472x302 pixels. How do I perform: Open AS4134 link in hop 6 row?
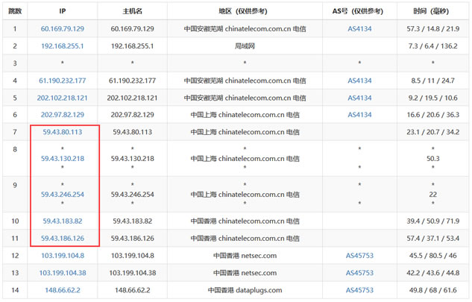pyautogui.click(x=359, y=115)
